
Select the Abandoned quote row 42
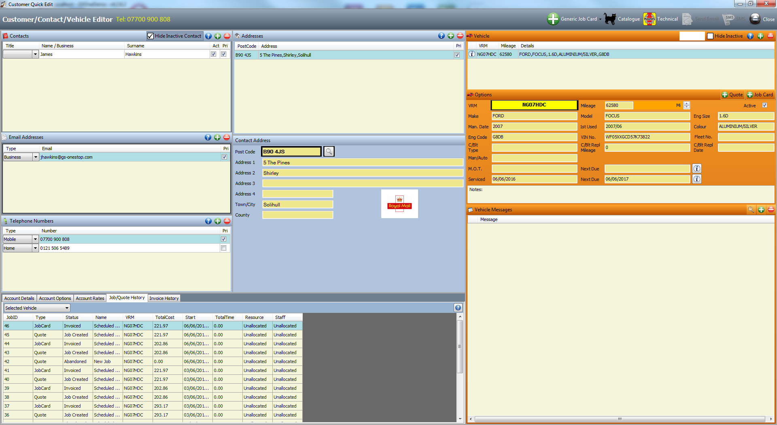[153, 361]
